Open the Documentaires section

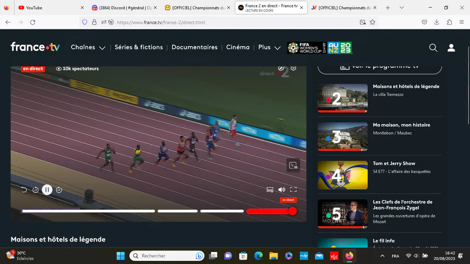click(195, 47)
